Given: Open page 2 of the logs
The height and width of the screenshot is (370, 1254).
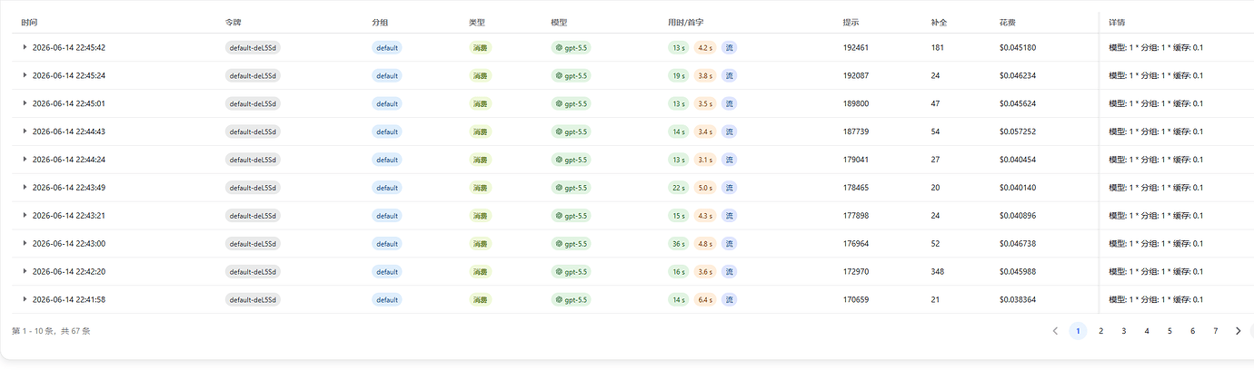Looking at the screenshot, I should point(1100,331).
